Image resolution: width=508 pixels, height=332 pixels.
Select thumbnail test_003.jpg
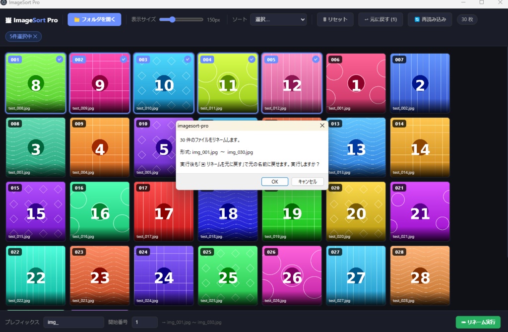coord(36,147)
